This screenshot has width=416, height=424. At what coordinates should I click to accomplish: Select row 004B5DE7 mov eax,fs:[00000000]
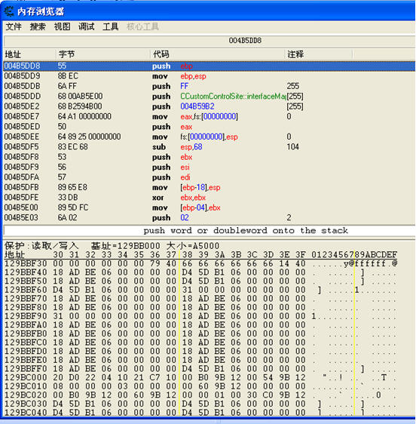point(210,116)
